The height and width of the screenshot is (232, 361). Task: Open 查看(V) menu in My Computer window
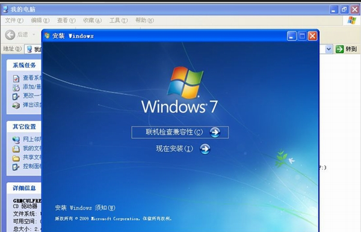[x=66, y=20]
